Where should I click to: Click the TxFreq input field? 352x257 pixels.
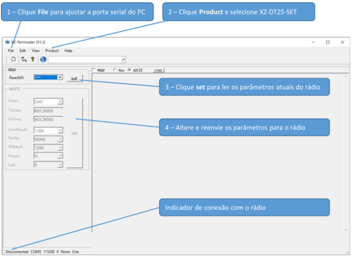(x=48, y=111)
